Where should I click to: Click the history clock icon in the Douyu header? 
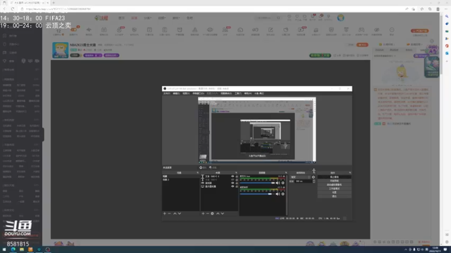[289, 17]
